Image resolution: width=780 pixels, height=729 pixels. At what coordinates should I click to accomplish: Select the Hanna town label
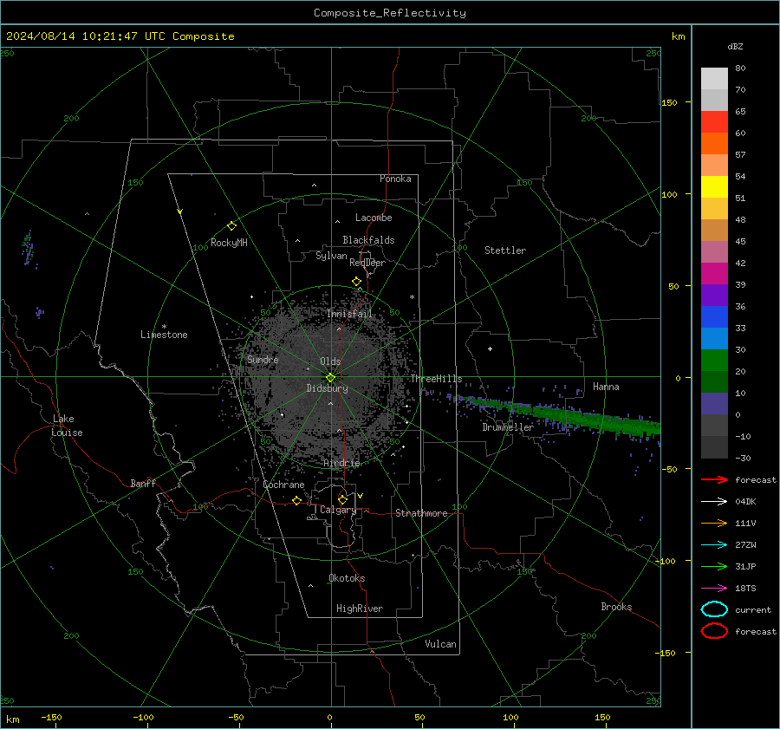[606, 387]
